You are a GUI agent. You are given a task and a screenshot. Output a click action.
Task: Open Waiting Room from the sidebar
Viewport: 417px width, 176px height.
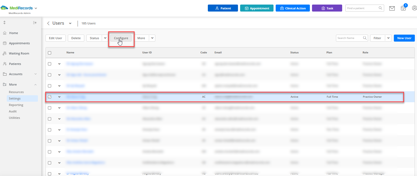[19, 53]
